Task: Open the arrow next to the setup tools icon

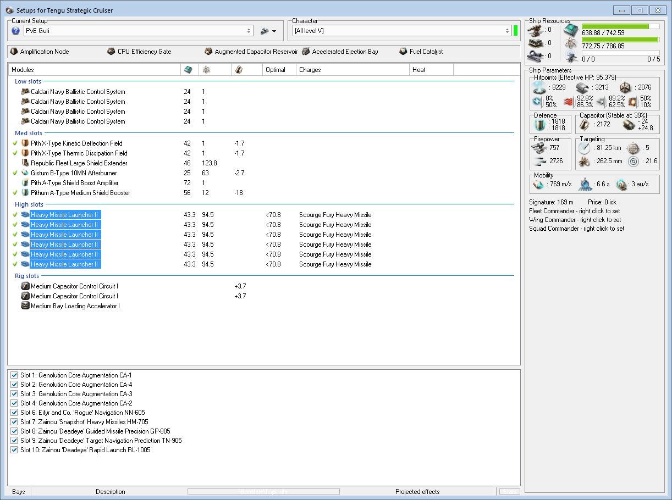Action: pos(274,31)
